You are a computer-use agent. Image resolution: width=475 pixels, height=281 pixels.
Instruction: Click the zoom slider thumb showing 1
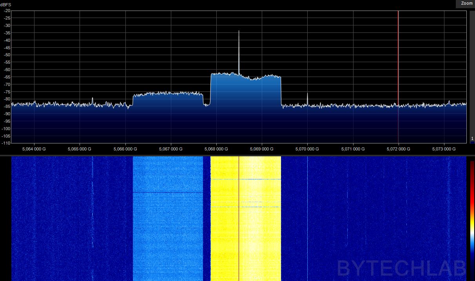pyautogui.click(x=472, y=140)
